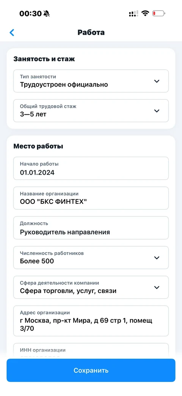This screenshot has width=182, height=396.
Task: Expand the Численность работников chevron
Action: point(157,258)
